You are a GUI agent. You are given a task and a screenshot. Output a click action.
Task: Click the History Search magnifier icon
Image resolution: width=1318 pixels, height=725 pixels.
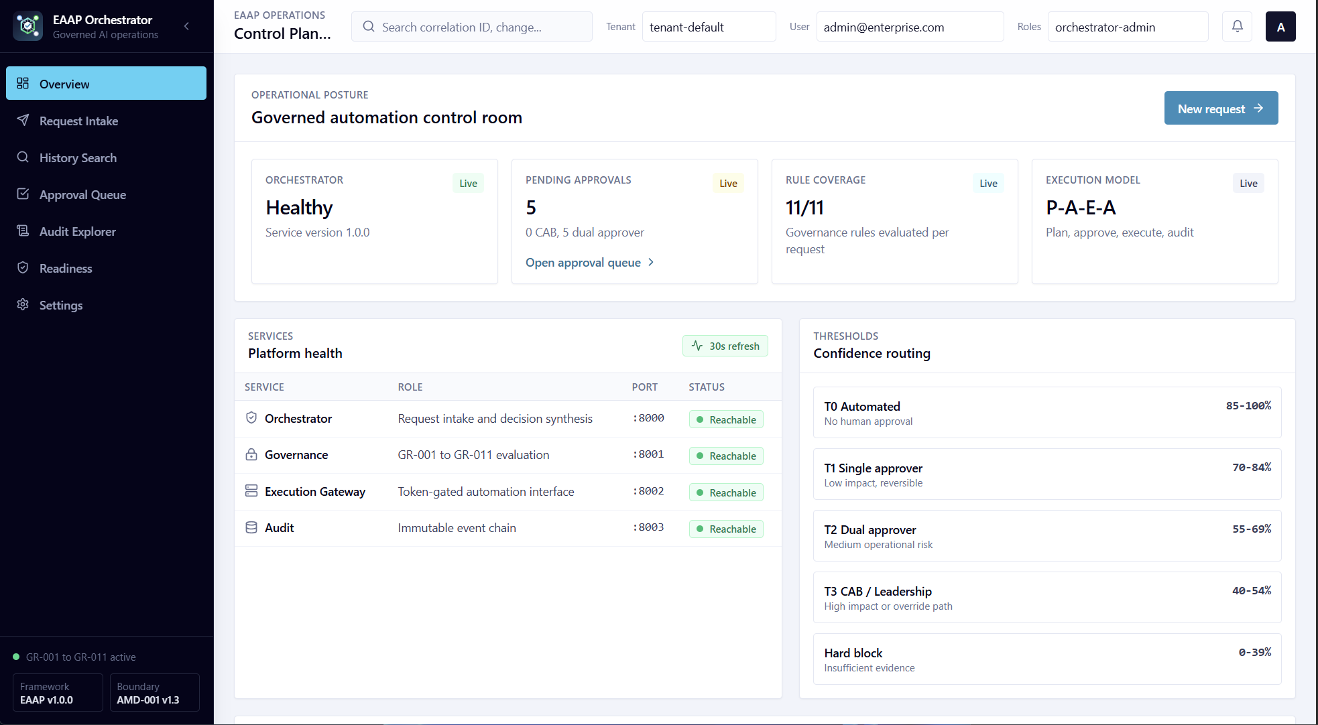23,157
